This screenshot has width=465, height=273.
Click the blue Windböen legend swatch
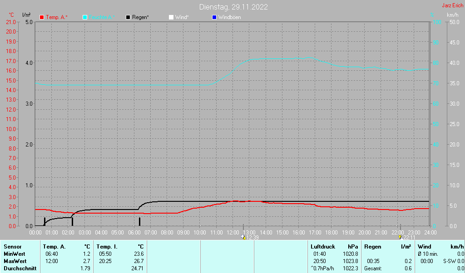coord(214,18)
